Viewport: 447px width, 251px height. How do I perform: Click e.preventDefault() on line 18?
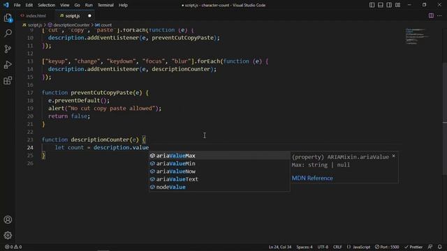[79, 100]
